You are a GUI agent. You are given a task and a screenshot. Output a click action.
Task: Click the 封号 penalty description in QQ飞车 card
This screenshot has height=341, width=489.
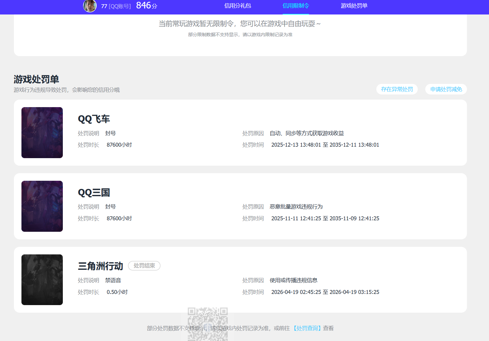[x=111, y=133]
